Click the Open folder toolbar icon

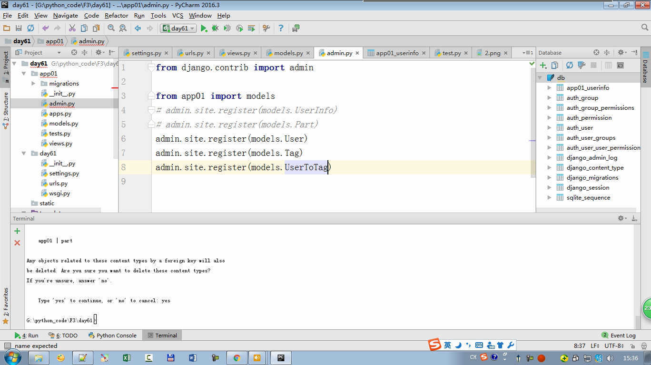[x=7, y=29]
